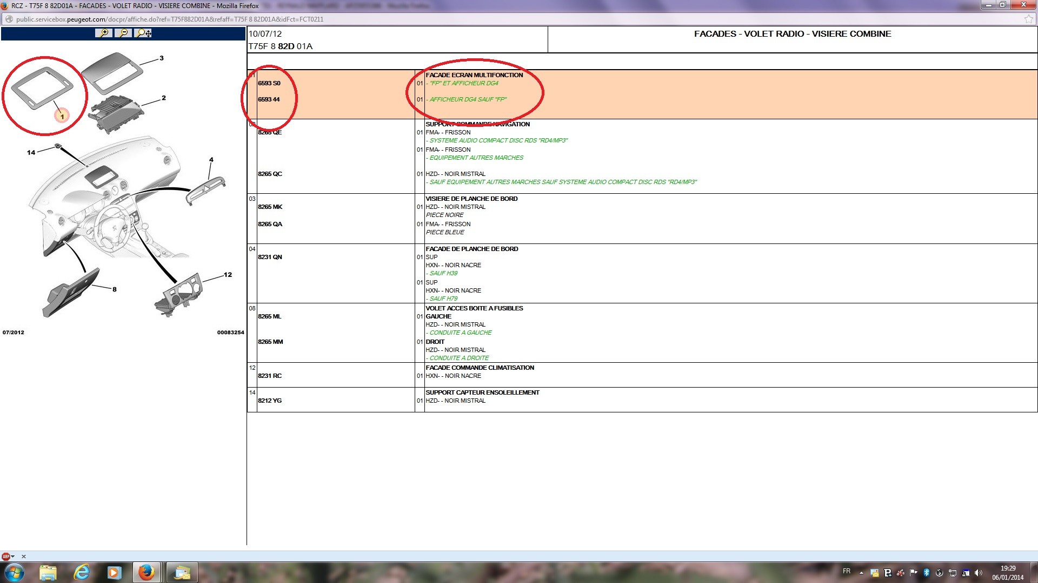Click the mail envelope tray icon

[874, 573]
